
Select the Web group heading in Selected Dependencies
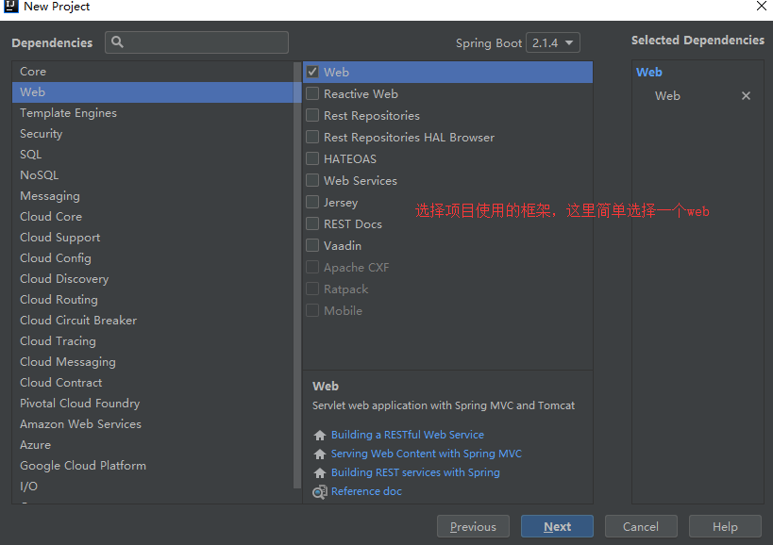coord(648,72)
